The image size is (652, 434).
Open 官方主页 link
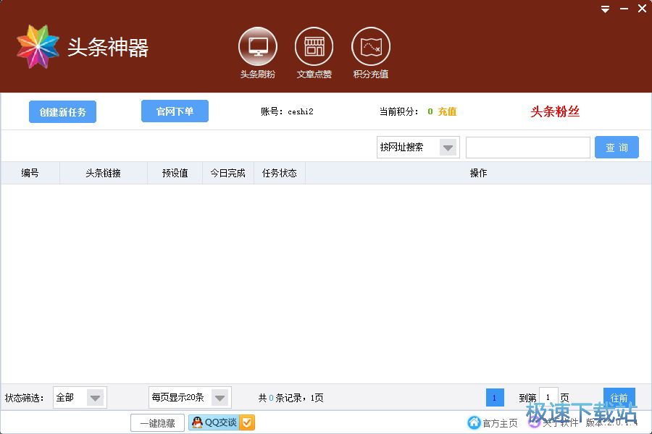click(500, 422)
